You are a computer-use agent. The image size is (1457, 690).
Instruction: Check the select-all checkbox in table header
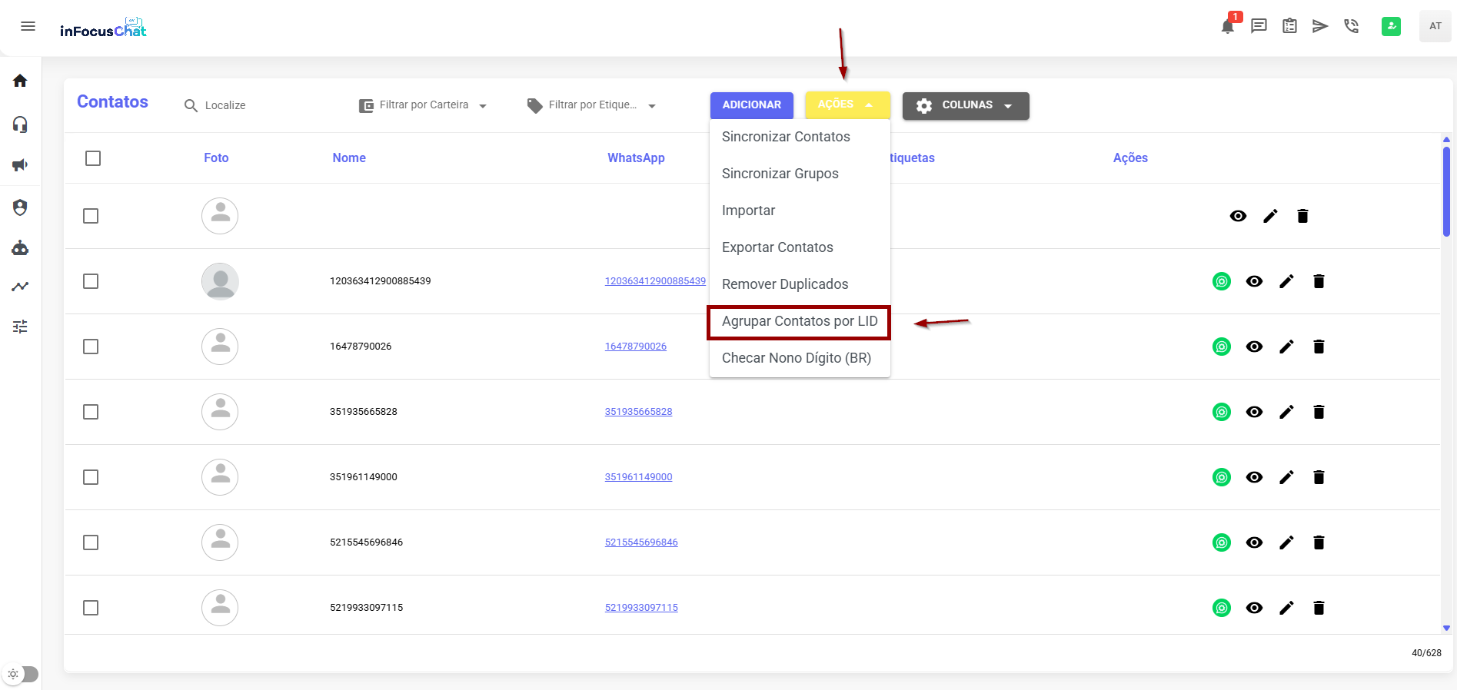pyautogui.click(x=93, y=158)
